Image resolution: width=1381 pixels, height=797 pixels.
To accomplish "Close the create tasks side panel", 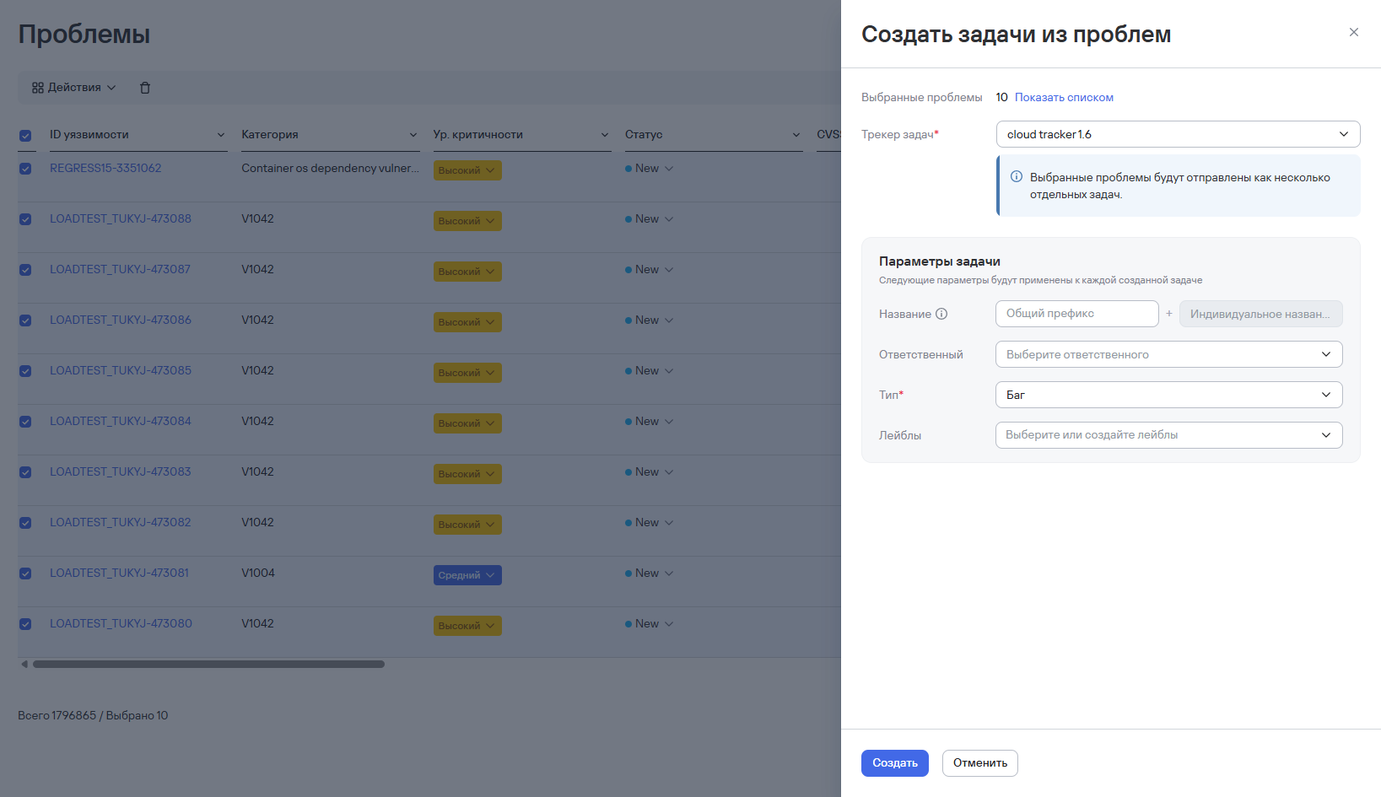I will click(1354, 32).
